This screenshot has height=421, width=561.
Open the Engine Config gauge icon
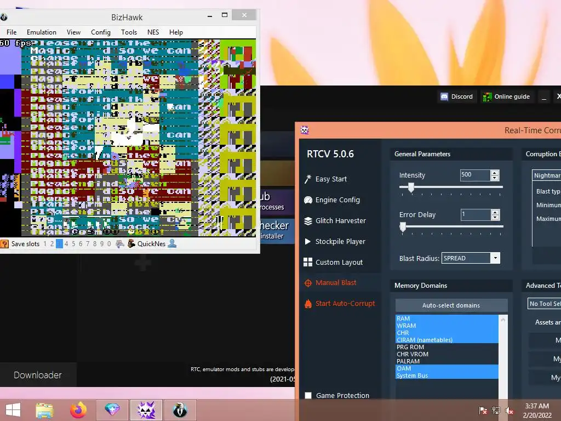tap(308, 200)
